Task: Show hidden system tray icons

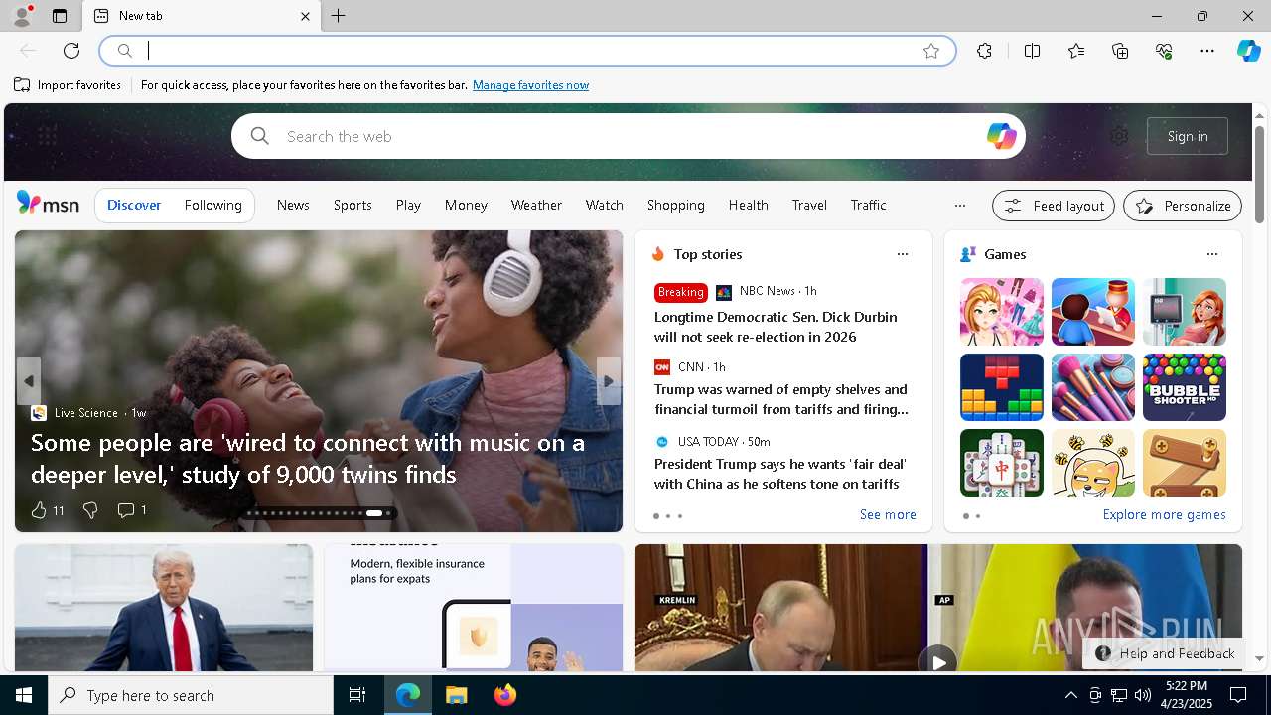Action: (x=1070, y=695)
